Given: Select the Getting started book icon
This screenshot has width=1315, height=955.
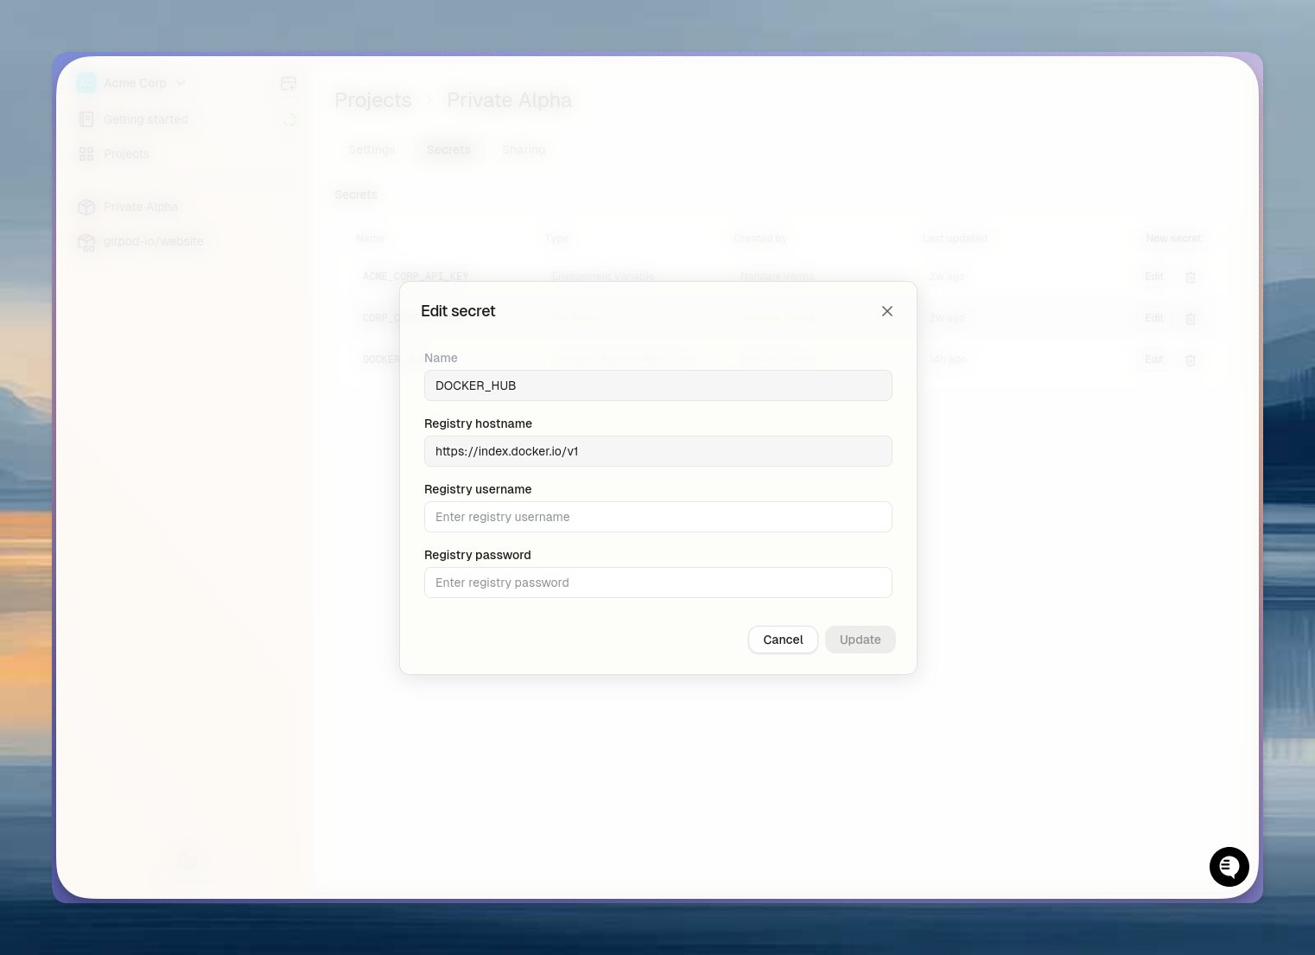Looking at the screenshot, I should 86,119.
